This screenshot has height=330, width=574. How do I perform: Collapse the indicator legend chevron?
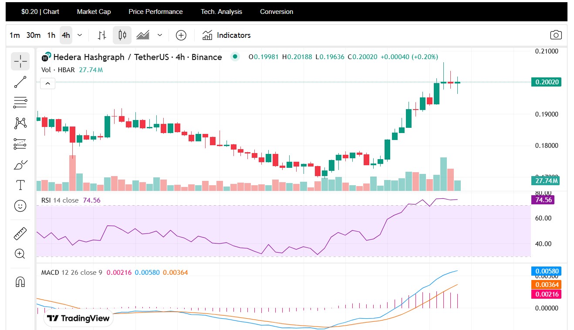coord(48,83)
